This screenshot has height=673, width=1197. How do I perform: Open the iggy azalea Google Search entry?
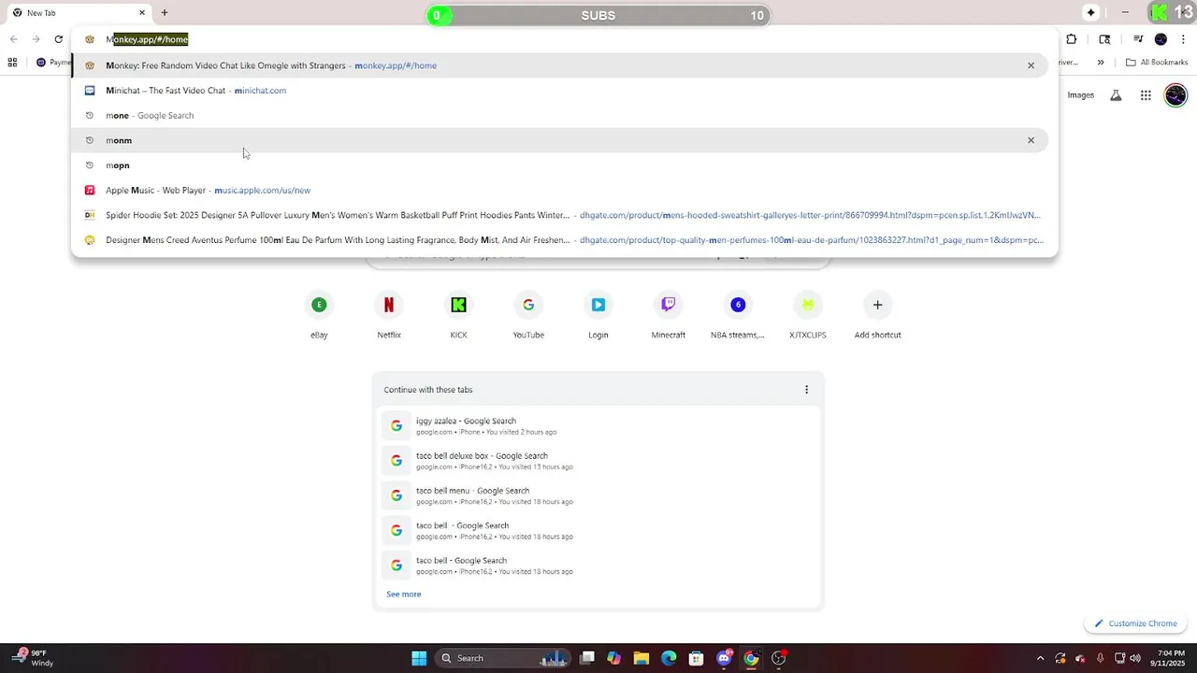click(598, 426)
